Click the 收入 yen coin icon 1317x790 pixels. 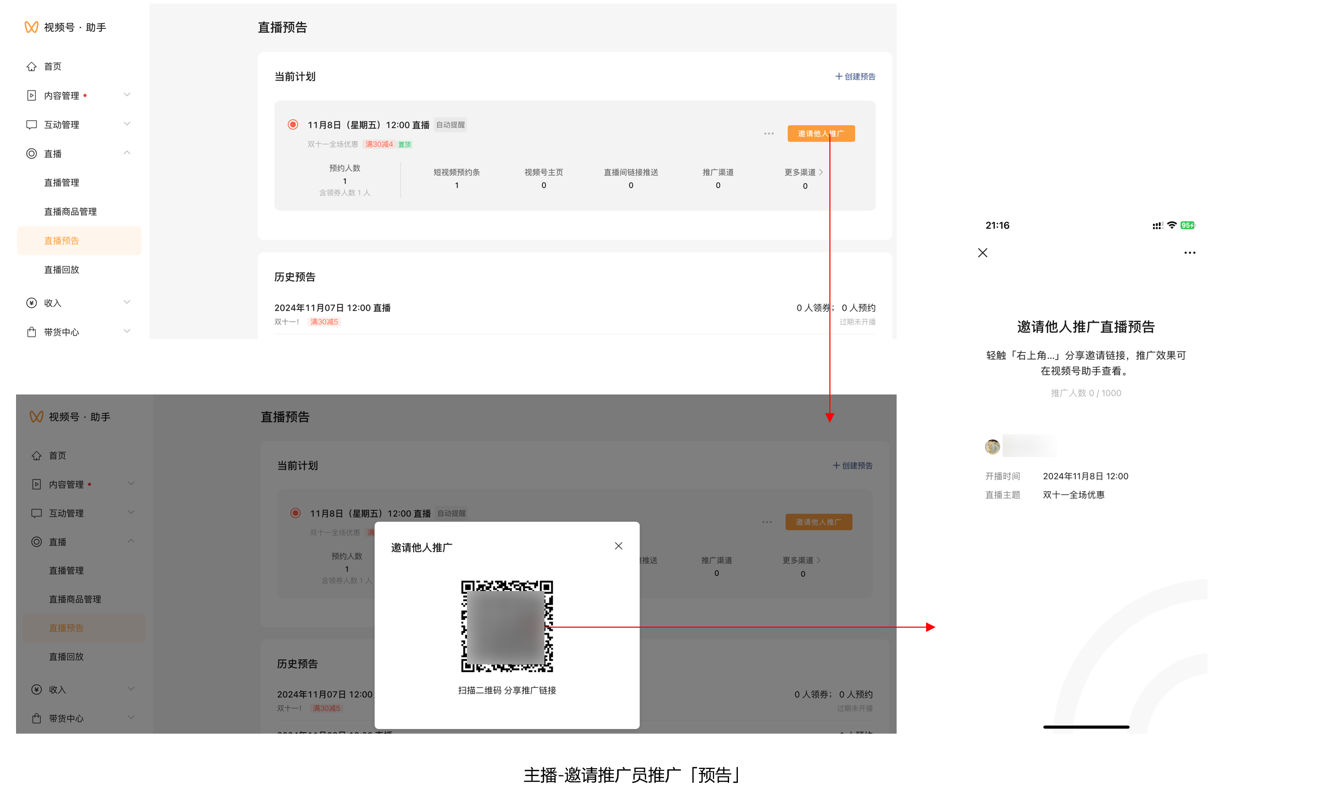click(x=32, y=303)
